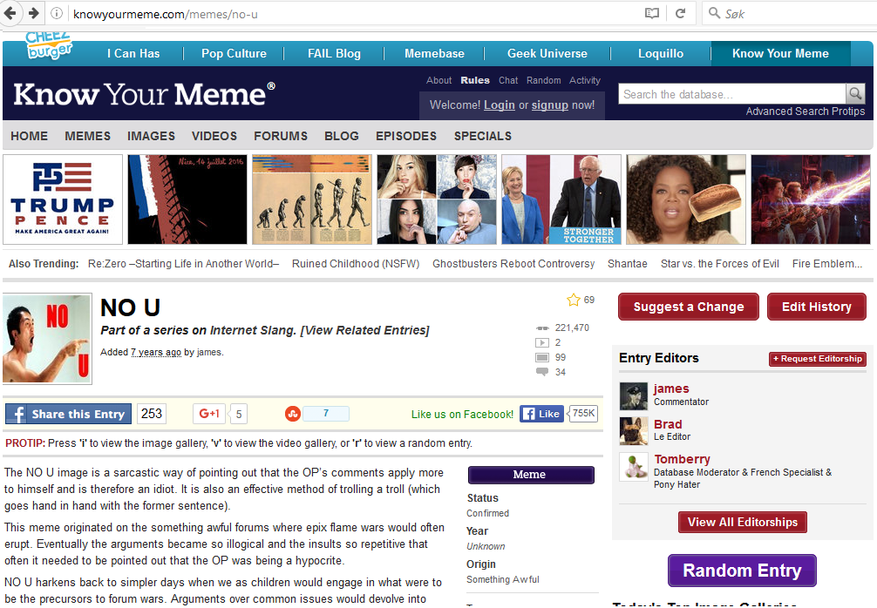This screenshot has width=877, height=608.
Task: Click the Suggest a Change button
Action: [x=689, y=307]
